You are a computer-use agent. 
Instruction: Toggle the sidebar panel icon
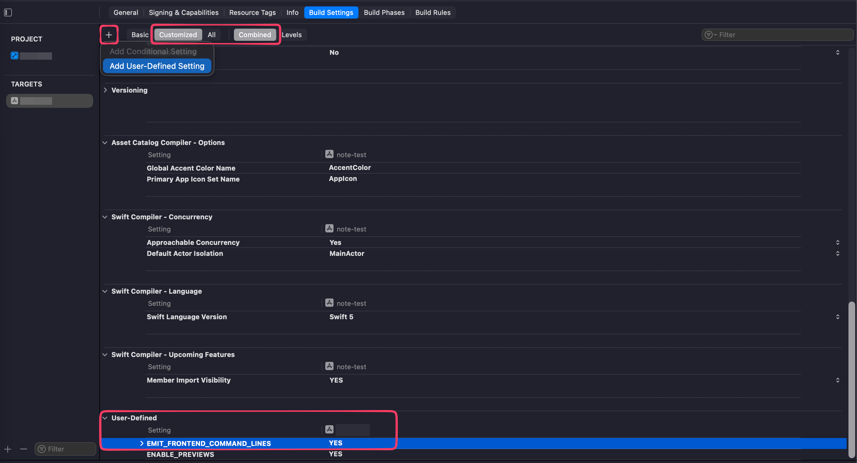click(8, 13)
